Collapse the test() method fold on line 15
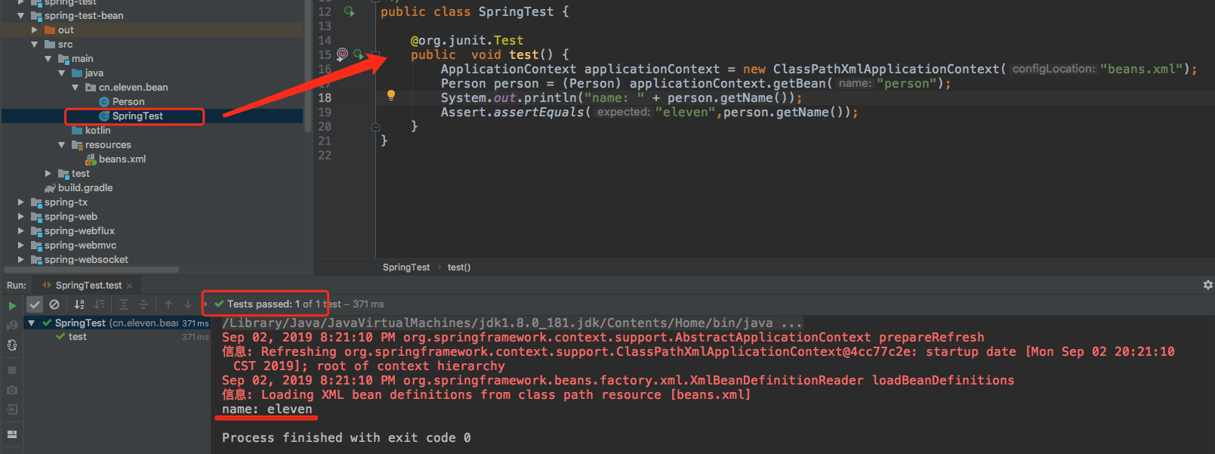Viewport: 1215px width, 454px height. click(x=375, y=54)
